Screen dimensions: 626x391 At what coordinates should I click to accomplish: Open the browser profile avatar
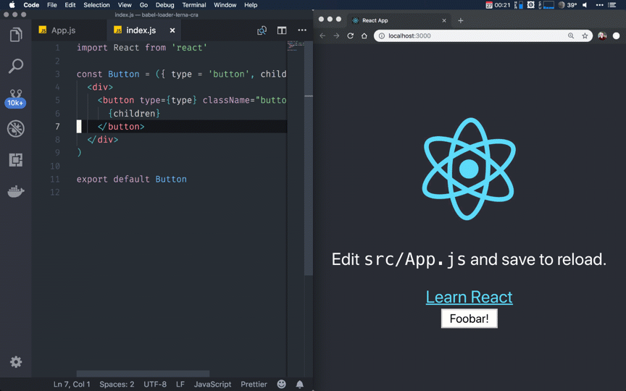pyautogui.click(x=602, y=35)
